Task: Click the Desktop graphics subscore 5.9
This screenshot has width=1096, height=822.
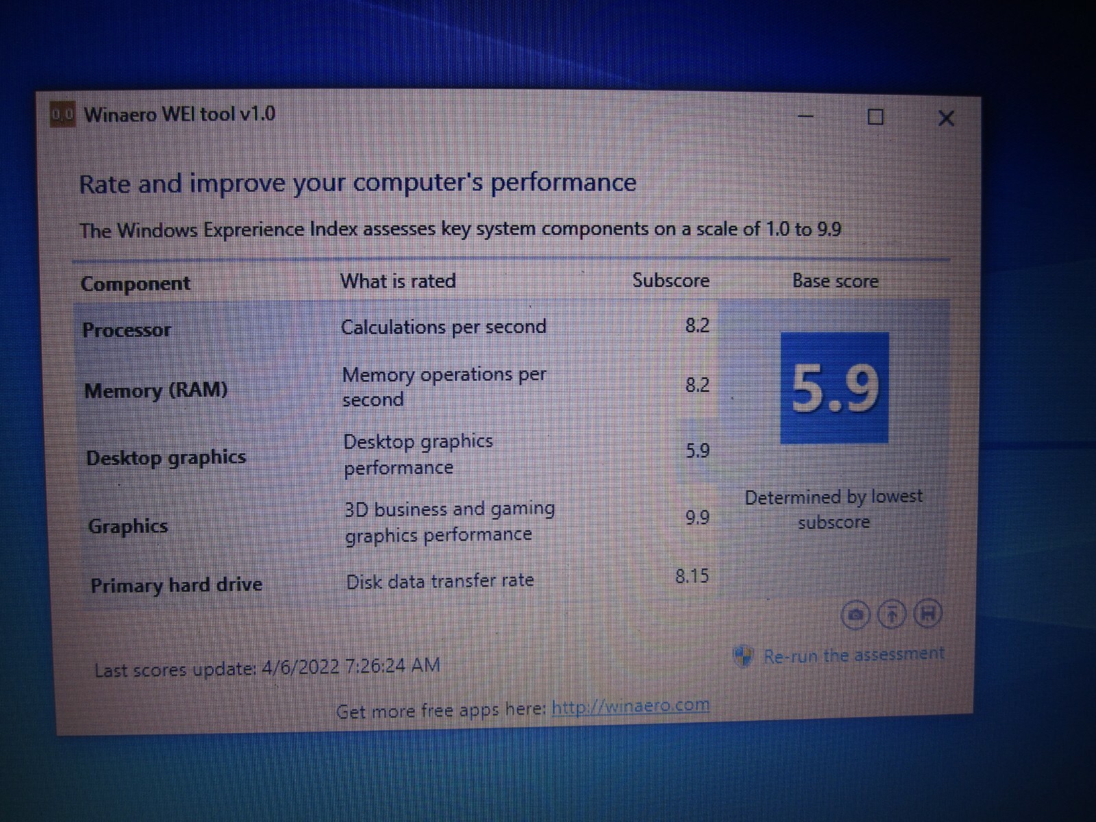Action: [697, 451]
